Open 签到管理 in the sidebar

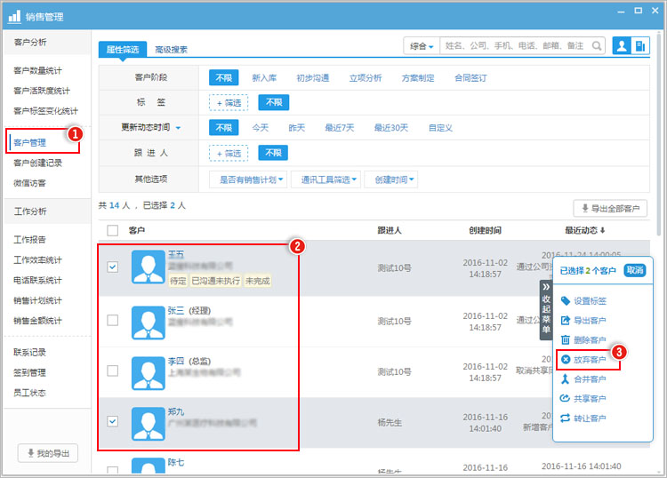click(29, 372)
